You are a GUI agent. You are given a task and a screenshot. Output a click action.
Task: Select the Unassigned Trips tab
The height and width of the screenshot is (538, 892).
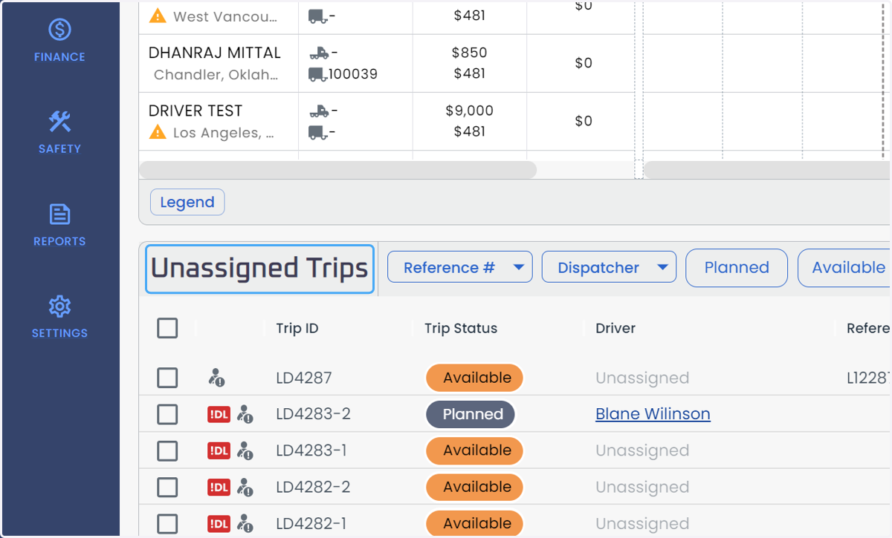pyautogui.click(x=259, y=269)
